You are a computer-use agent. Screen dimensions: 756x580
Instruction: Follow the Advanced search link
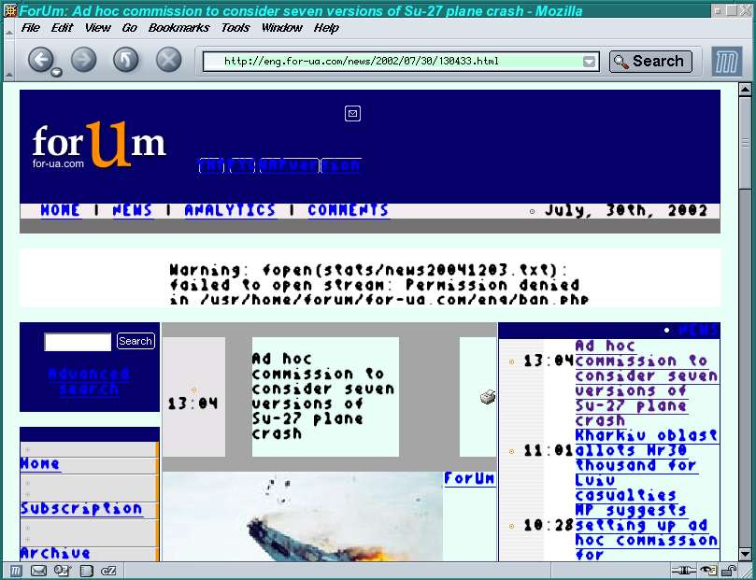coord(89,381)
